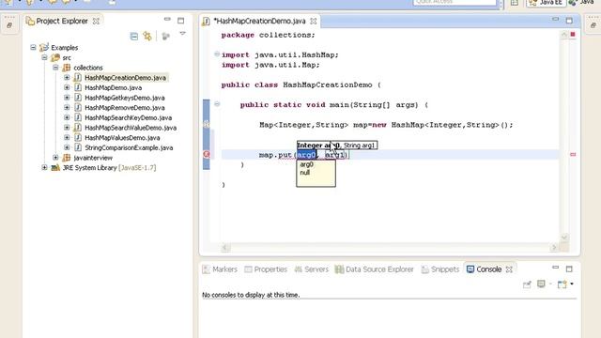
Task: Open the Open Console dropdown arrow
Action: (572, 284)
